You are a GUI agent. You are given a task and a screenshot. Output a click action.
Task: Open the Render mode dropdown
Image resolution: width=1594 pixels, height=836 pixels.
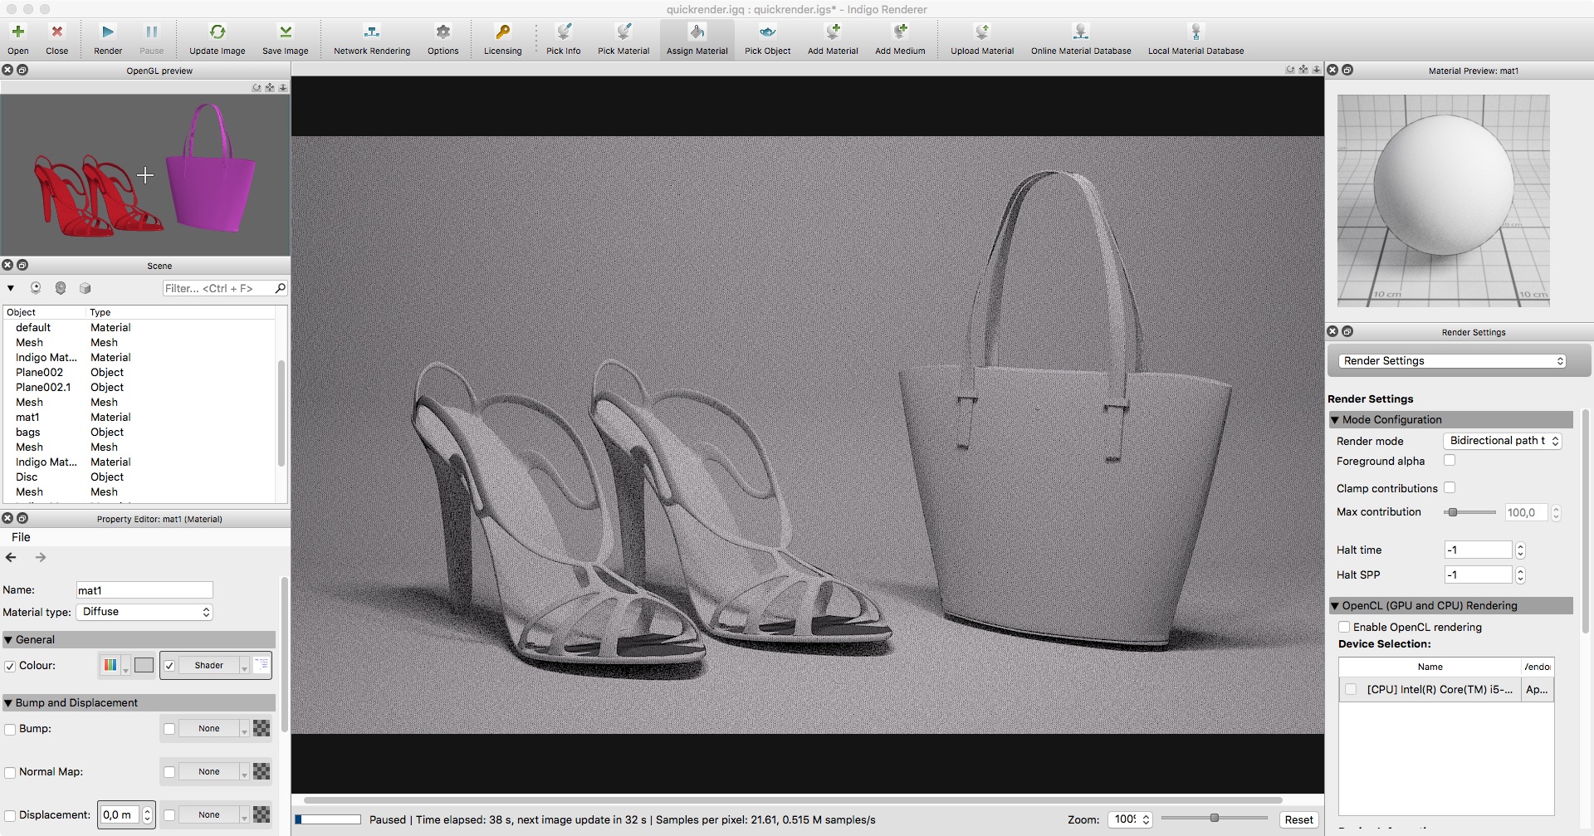1503,441
